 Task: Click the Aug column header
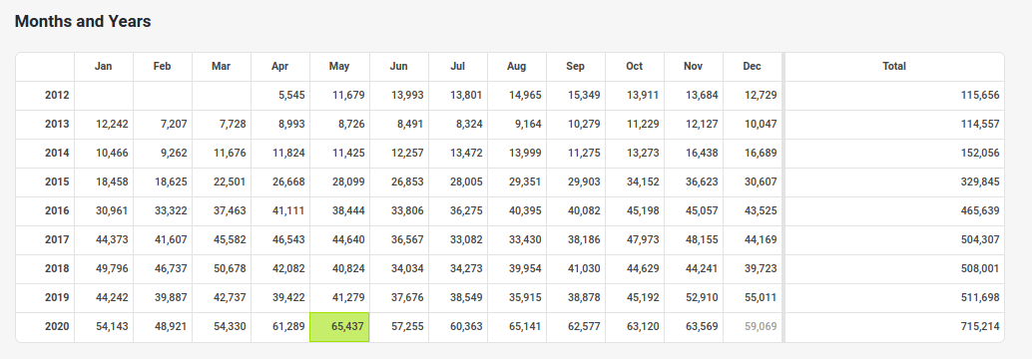[x=517, y=67]
